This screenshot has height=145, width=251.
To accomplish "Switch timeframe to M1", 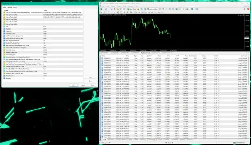I will (136, 12).
